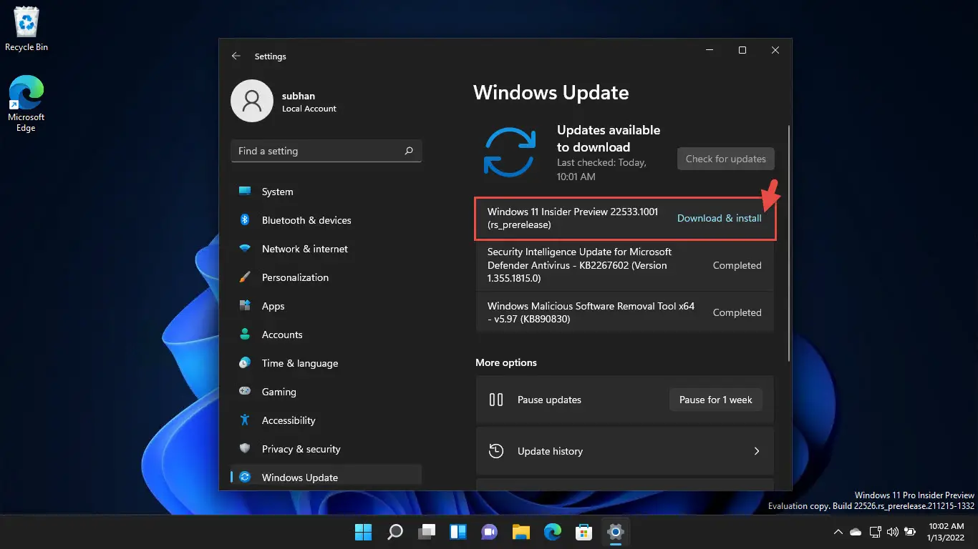The height and width of the screenshot is (549, 978).
Task: Open the Update history row
Action: coord(624,451)
